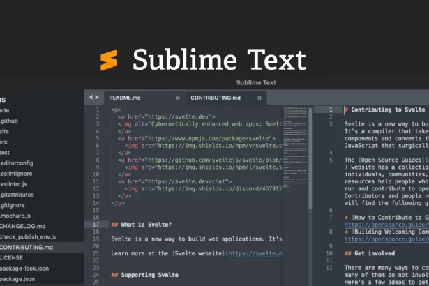Click the minimap code preview
This screenshot has height=286, width=429.
295,146
